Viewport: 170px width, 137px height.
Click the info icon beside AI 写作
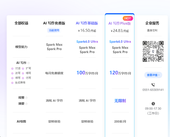[x=29, y=63]
